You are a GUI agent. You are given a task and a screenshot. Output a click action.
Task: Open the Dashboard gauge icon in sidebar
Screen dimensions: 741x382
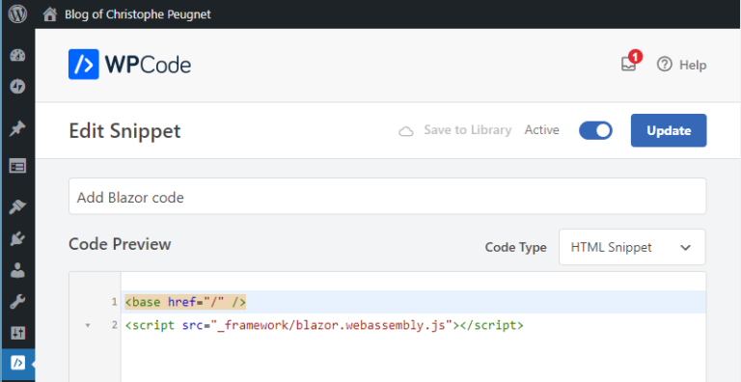click(x=17, y=55)
